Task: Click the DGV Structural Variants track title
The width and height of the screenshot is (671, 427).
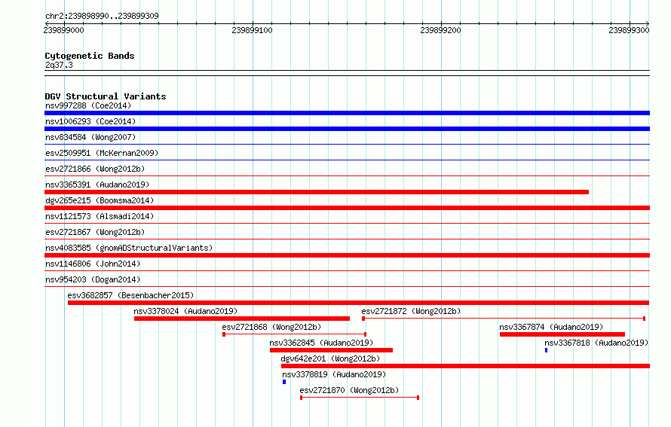Action: point(106,96)
